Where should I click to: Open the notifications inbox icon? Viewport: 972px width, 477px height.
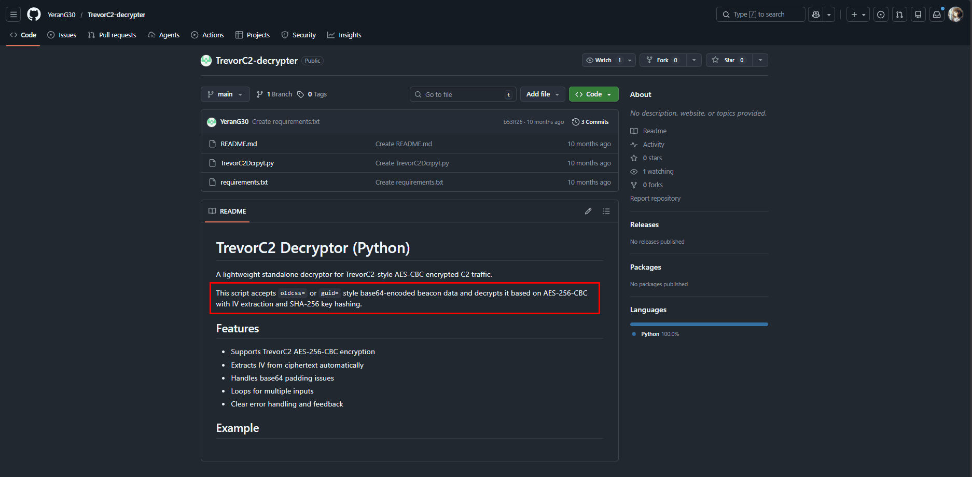tap(937, 15)
